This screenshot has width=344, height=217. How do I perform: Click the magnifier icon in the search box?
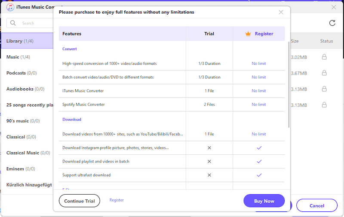click(13, 23)
